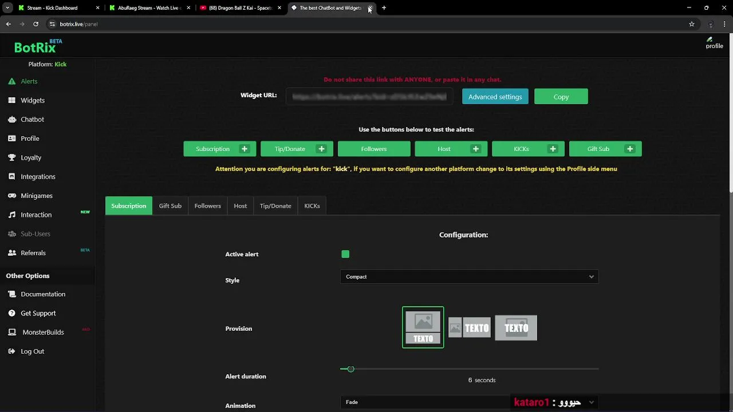The width and height of the screenshot is (733, 412).
Task: Click the Log Out exit icon
Action: coord(11,351)
